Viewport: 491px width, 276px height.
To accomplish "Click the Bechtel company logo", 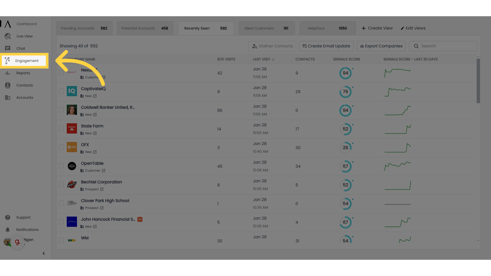I will click(72, 185).
